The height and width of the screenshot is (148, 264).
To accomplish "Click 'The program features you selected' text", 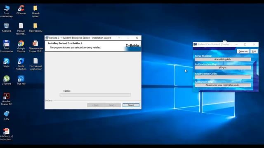I will [75, 48].
